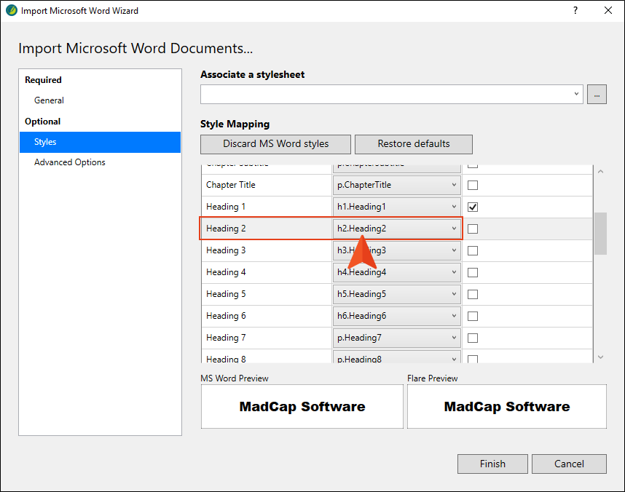625x492 pixels.
Task: Open the p.ChapterTitle style dropdown
Action: click(396, 185)
